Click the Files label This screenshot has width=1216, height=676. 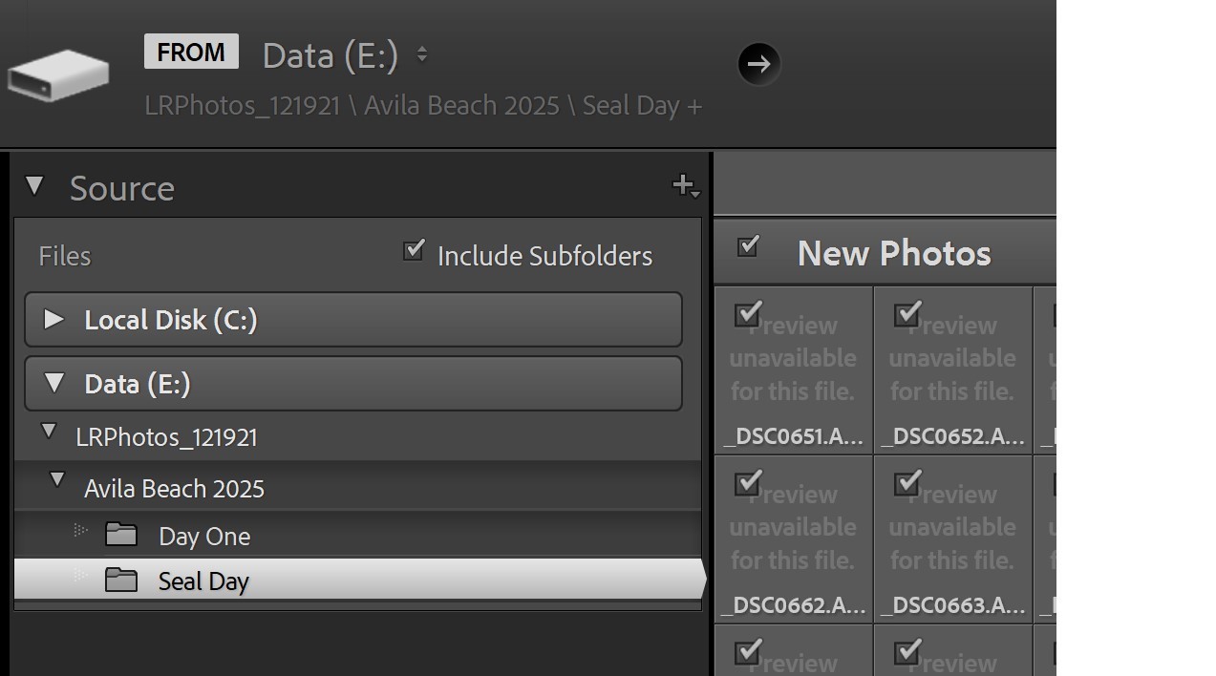pos(65,256)
